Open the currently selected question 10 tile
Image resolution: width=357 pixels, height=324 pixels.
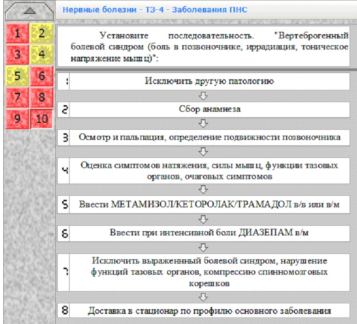(x=41, y=119)
